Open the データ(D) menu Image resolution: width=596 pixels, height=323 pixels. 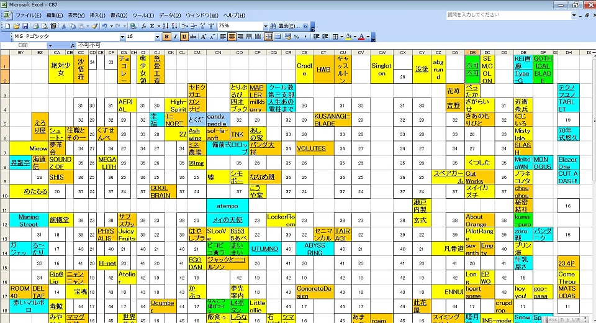169,16
